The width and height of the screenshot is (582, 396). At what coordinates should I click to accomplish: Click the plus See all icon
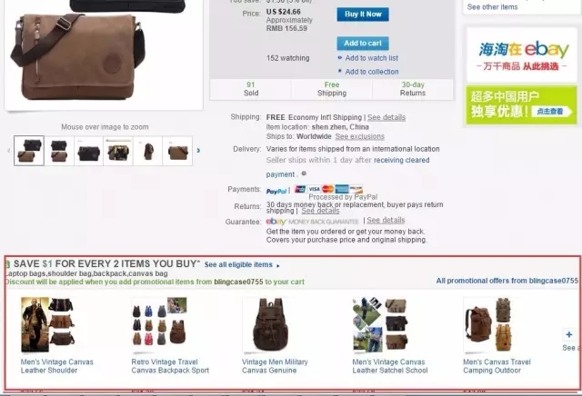pyautogui.click(x=569, y=334)
